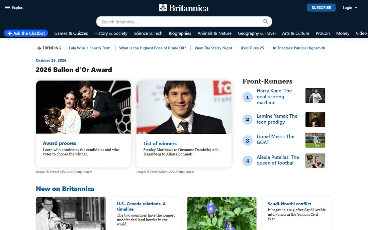Click caption Image: © Franck Fife—AFP/Getty Images
This screenshot has height=230, width=368.
[64, 172]
